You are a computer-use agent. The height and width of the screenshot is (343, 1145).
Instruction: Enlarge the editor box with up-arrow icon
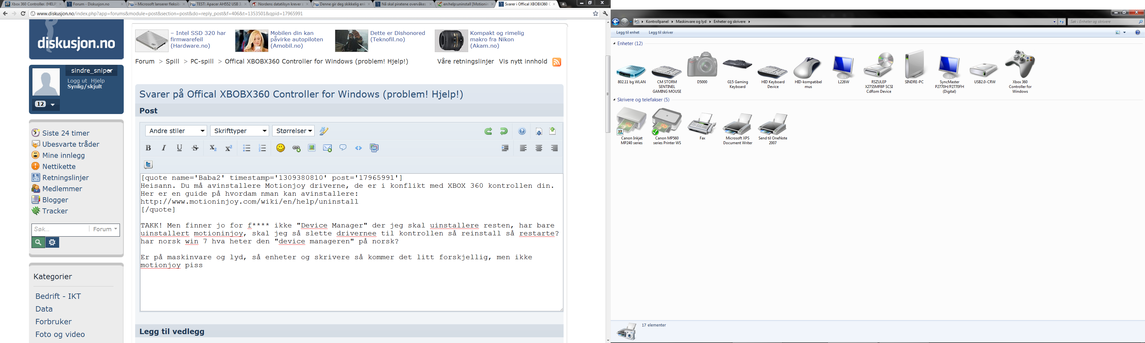(552, 131)
